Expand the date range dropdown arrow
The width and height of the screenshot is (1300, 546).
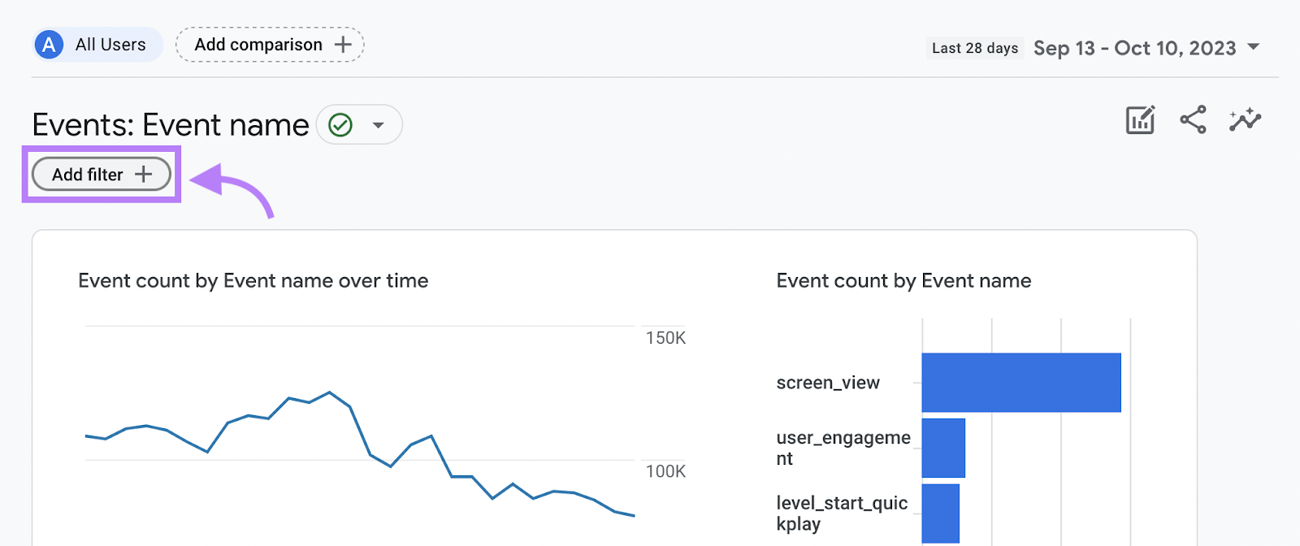(1254, 47)
